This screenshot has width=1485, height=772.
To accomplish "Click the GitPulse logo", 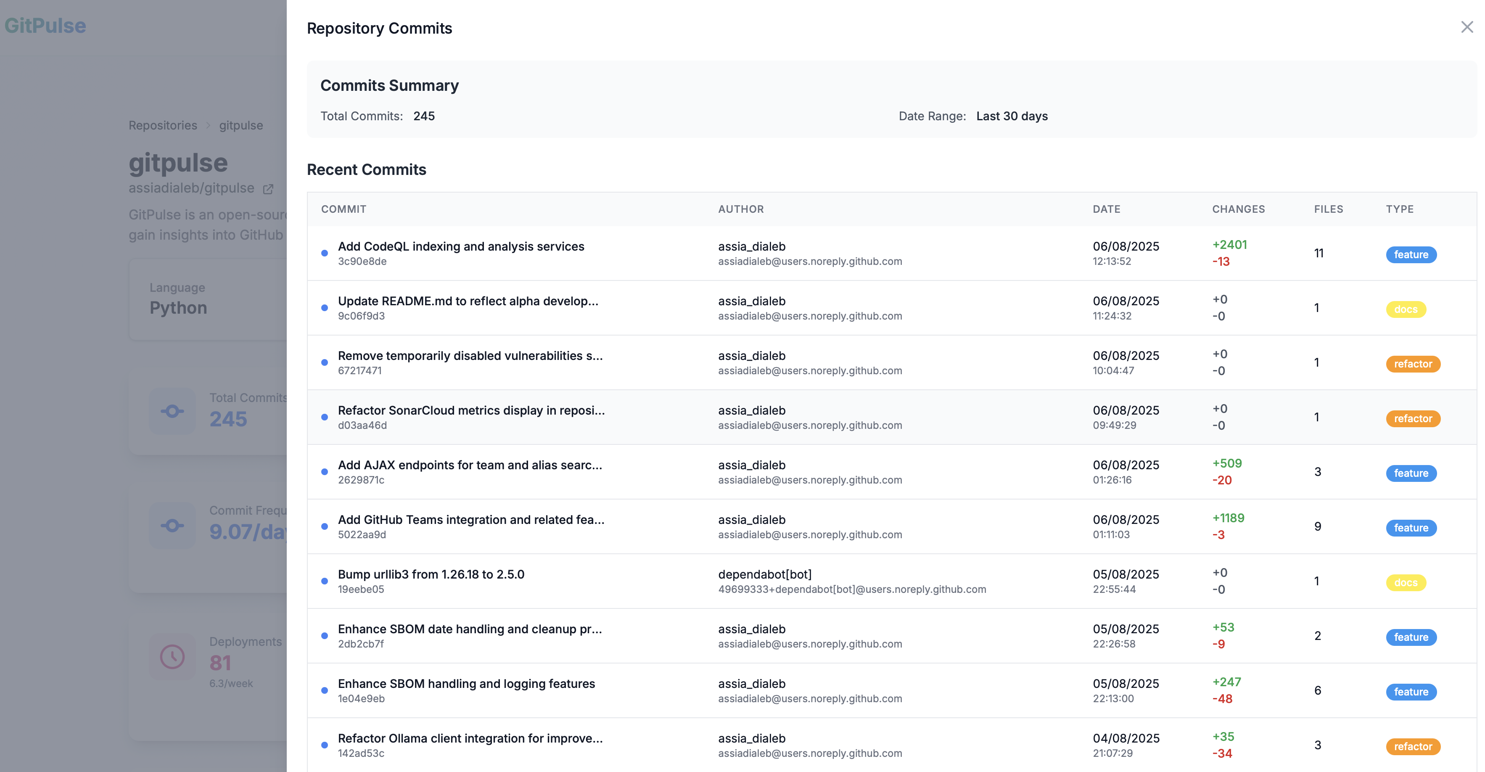I will (x=45, y=25).
